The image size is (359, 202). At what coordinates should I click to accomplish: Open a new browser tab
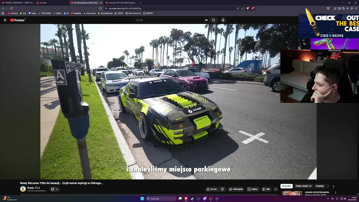pyautogui.click(x=141, y=3)
